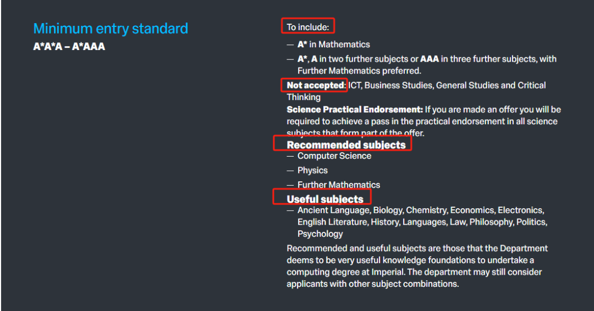This screenshot has width=594, height=311.
Task: Select 'Physics' in recommended subjects
Action: pos(312,170)
